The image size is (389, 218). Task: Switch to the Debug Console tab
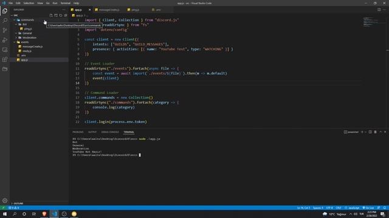pos(110,132)
